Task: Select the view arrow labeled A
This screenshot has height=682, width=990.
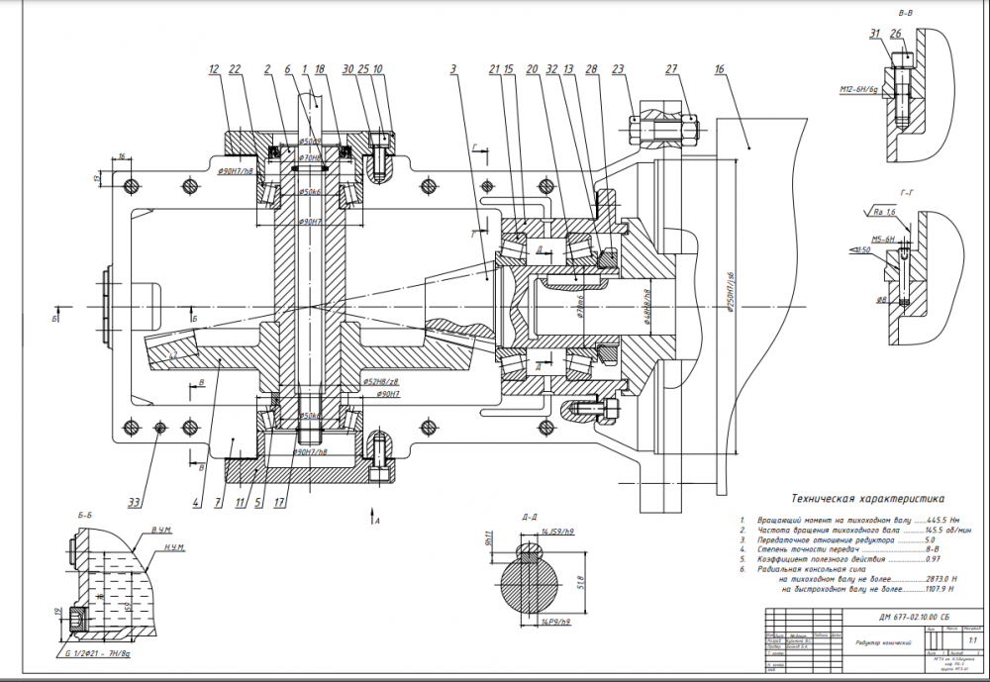Action: 373,517
